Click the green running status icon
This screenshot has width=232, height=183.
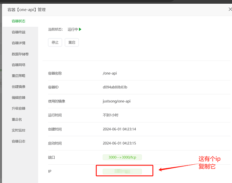click(80, 29)
